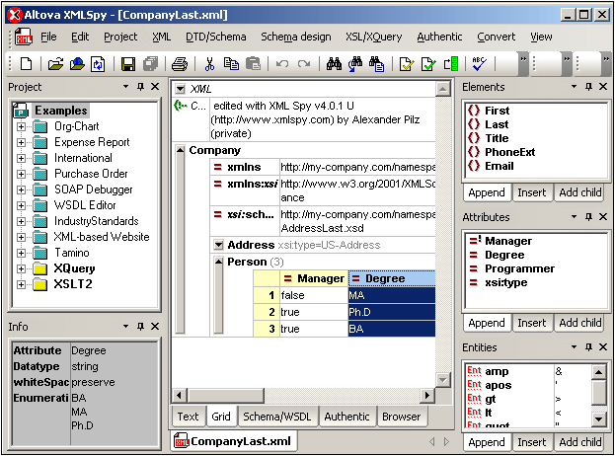Screen dimensions: 615x456
Task: Open the XSL/XQuery menu
Action: point(373,37)
